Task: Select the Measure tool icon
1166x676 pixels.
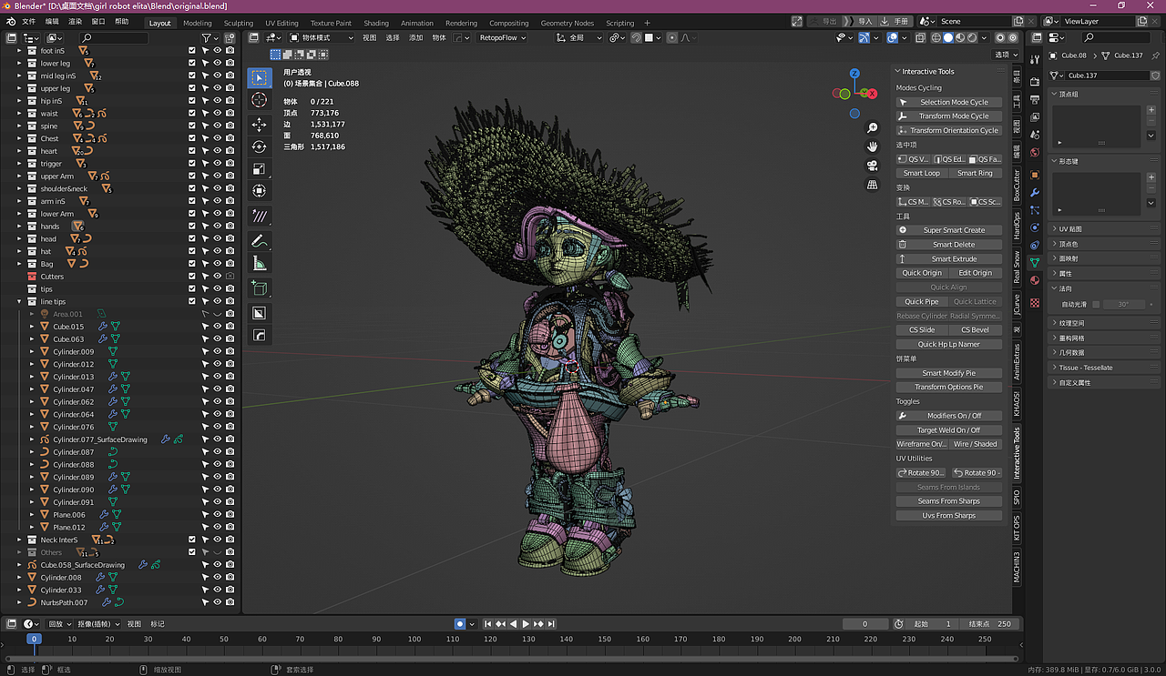Action: (x=260, y=264)
